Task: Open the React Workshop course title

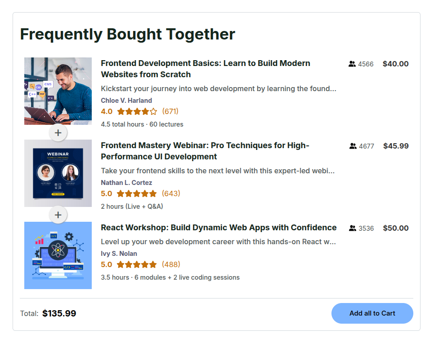Action: [219, 228]
